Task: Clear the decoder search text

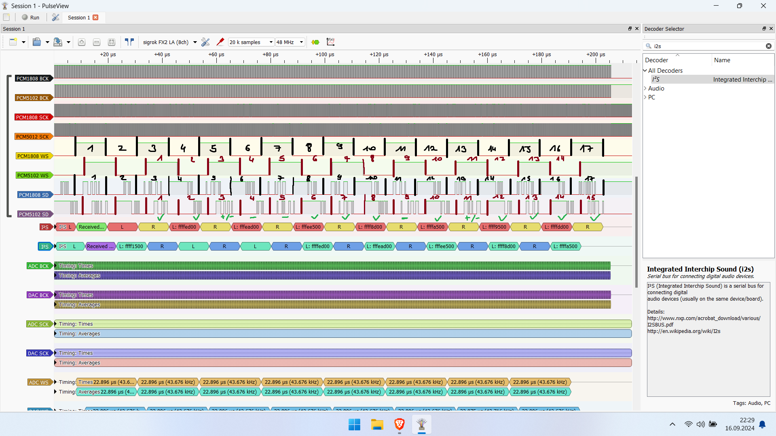Action: click(x=769, y=46)
